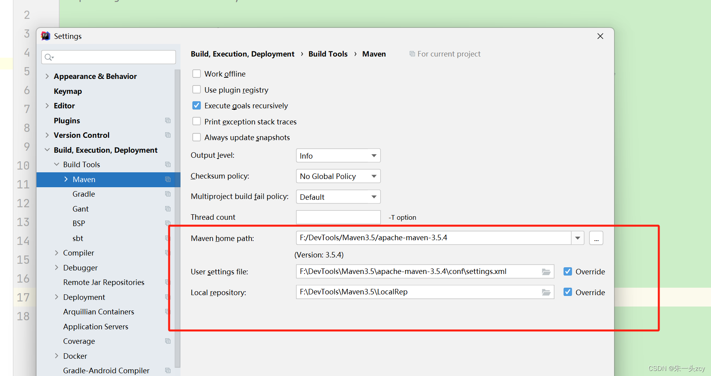This screenshot has width=711, height=376.
Task: Enable Always update snapshots checkbox
Action: pos(197,137)
